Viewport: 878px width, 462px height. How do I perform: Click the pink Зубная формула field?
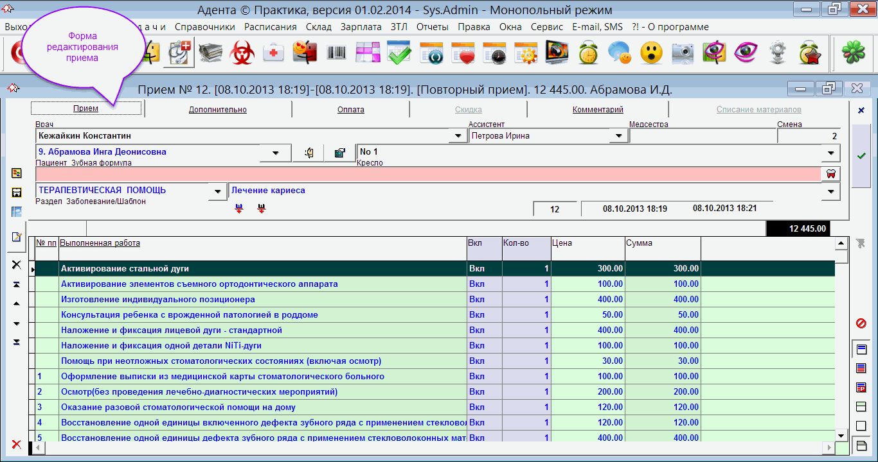[x=424, y=174]
